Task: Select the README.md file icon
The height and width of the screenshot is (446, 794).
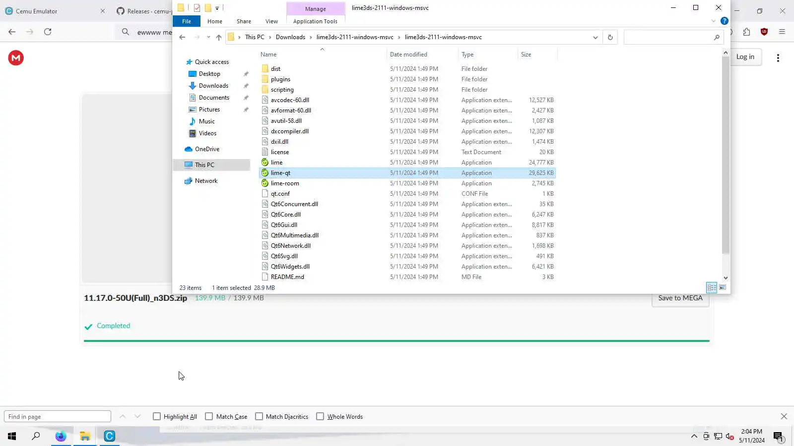Action: point(265,277)
